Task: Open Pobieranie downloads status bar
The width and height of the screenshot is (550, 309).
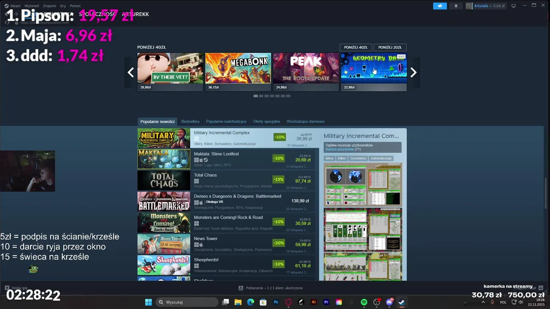Action: point(271,288)
